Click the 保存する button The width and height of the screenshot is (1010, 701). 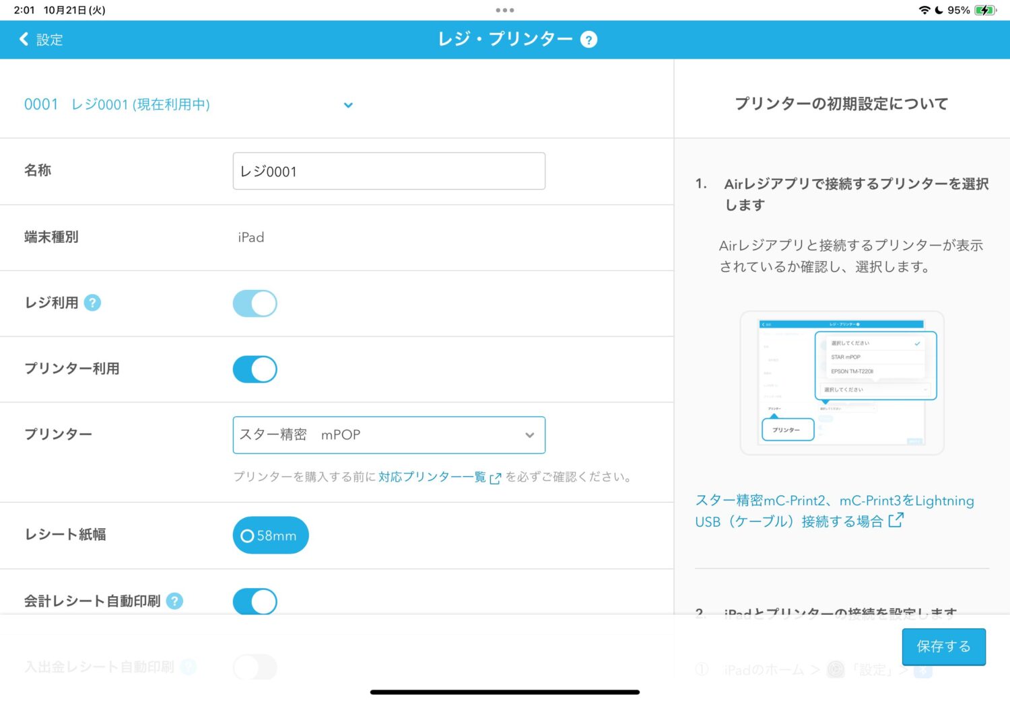click(943, 647)
